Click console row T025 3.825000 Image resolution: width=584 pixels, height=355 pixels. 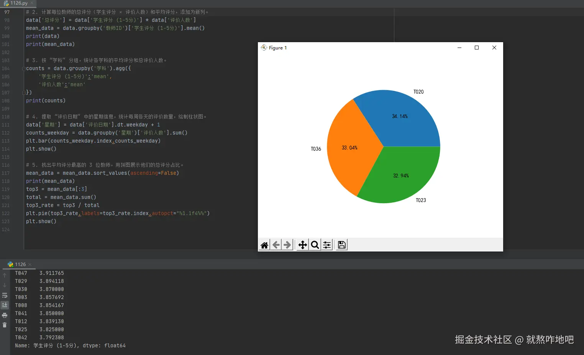coord(39,330)
